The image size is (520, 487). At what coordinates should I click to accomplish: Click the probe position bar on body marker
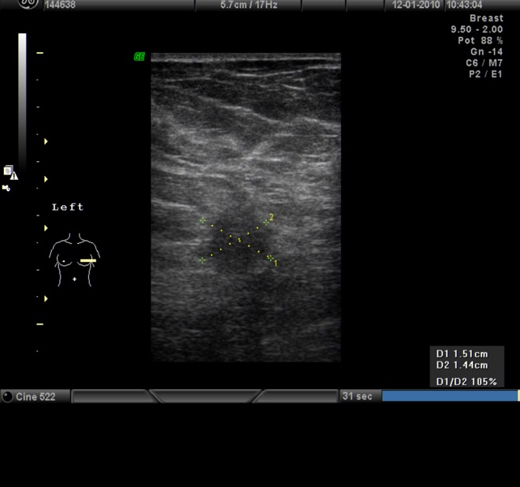(88, 260)
